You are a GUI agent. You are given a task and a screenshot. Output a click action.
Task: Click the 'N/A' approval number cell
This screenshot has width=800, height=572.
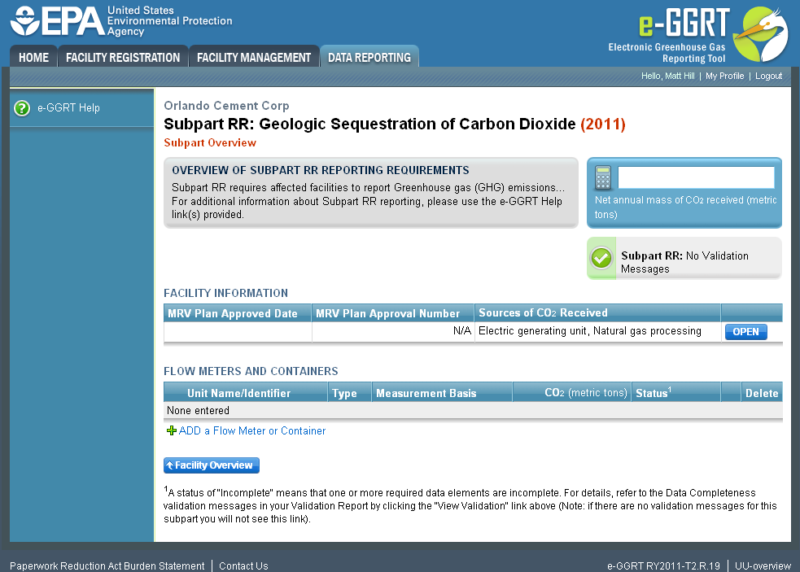(x=393, y=331)
